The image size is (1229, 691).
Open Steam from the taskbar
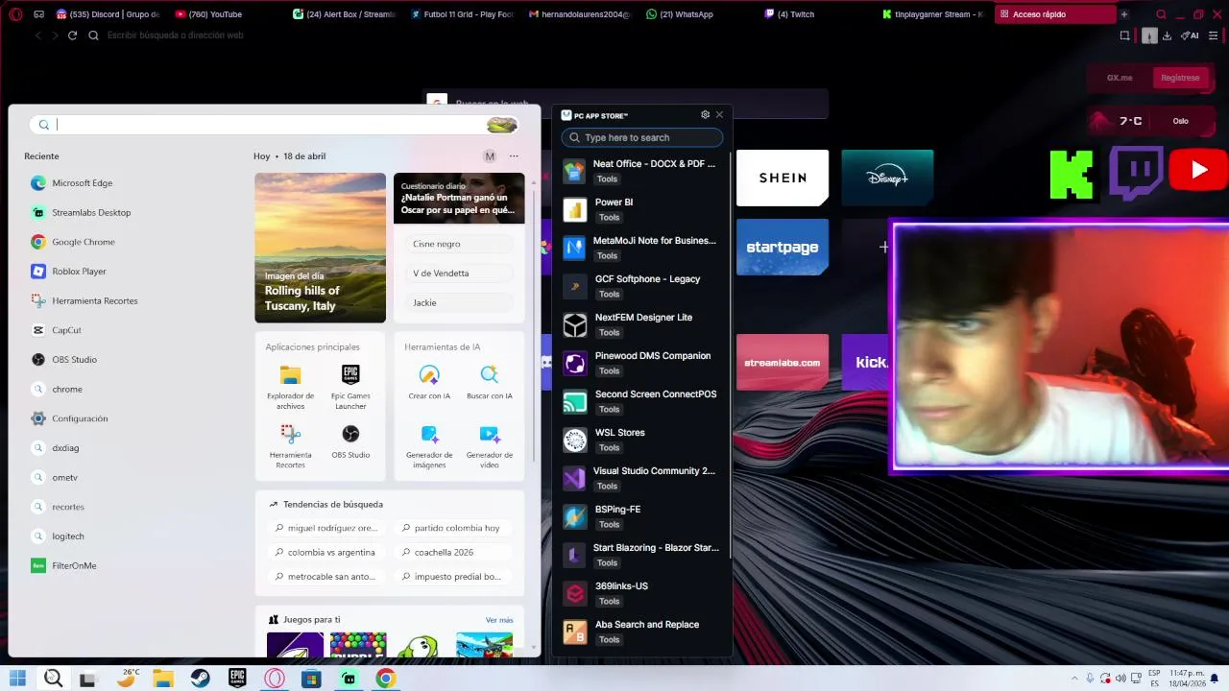201,679
